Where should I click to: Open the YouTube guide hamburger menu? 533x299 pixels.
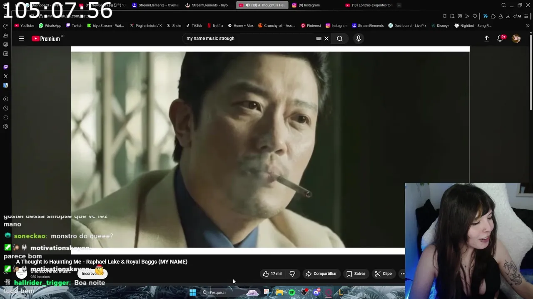(22, 39)
